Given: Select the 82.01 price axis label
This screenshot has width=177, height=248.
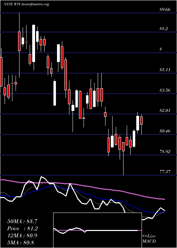Looking at the screenshot, I should [165, 111].
